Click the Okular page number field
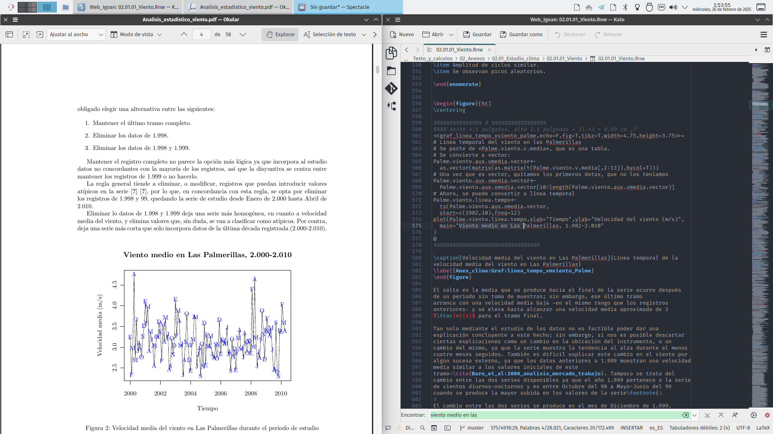 tap(201, 35)
